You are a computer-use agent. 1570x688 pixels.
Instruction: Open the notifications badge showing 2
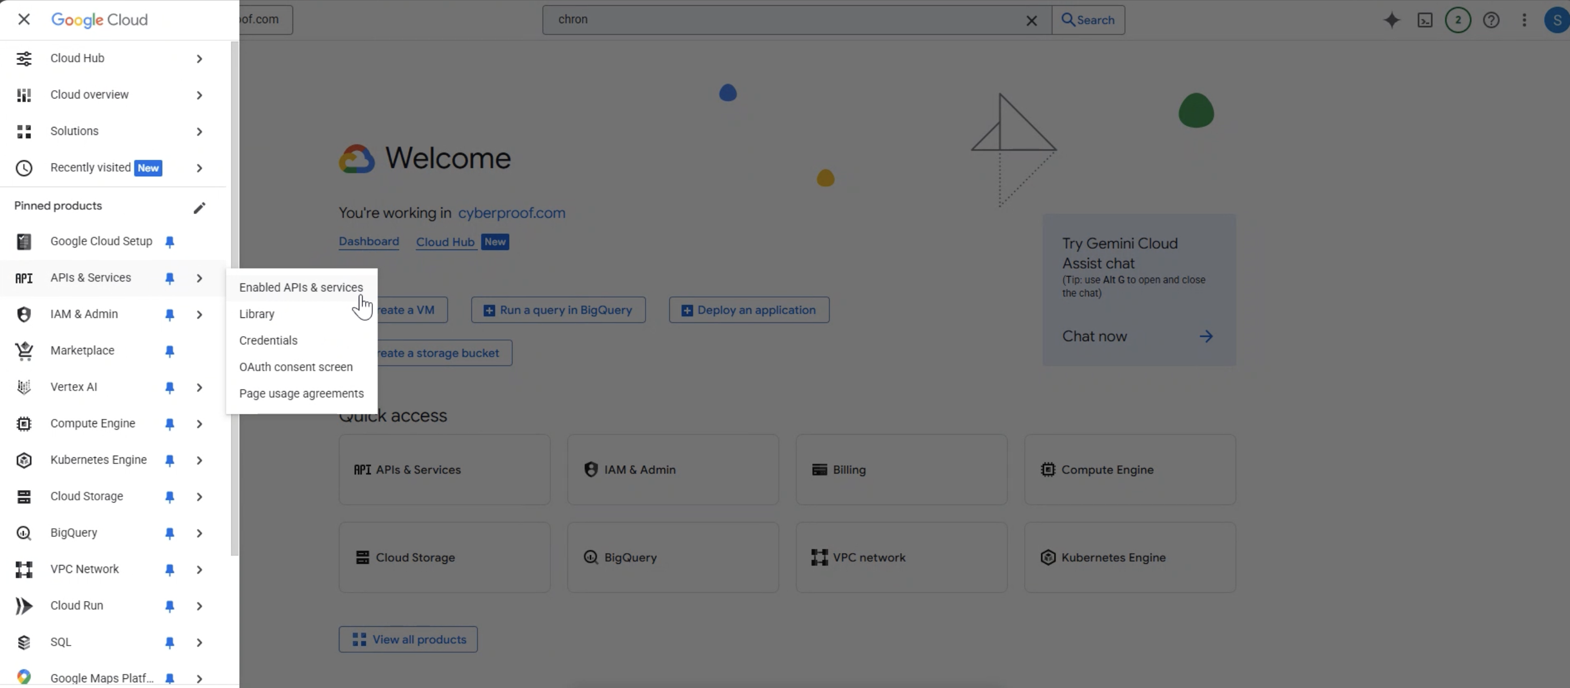click(x=1458, y=20)
